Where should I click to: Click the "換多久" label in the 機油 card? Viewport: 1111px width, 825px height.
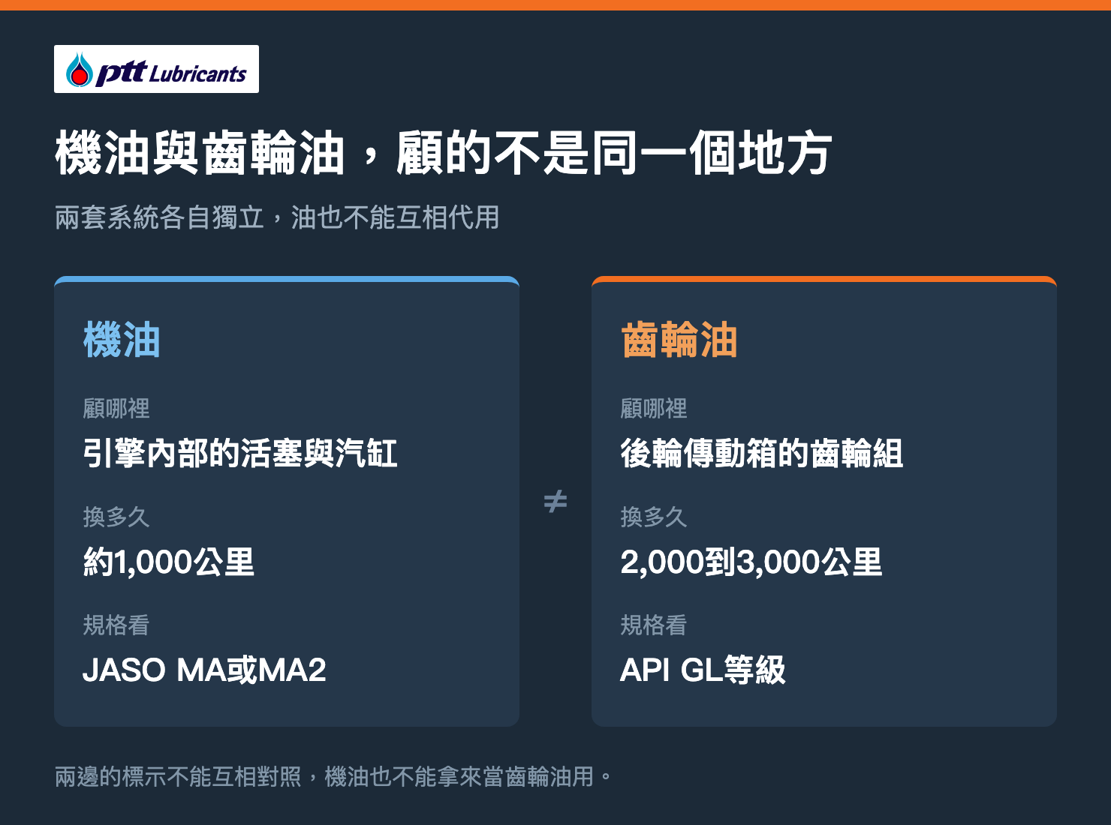pyautogui.click(x=116, y=517)
